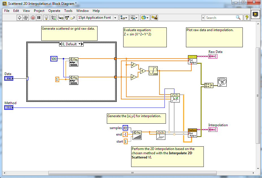Select the Data U16 terminal

tap(9, 78)
